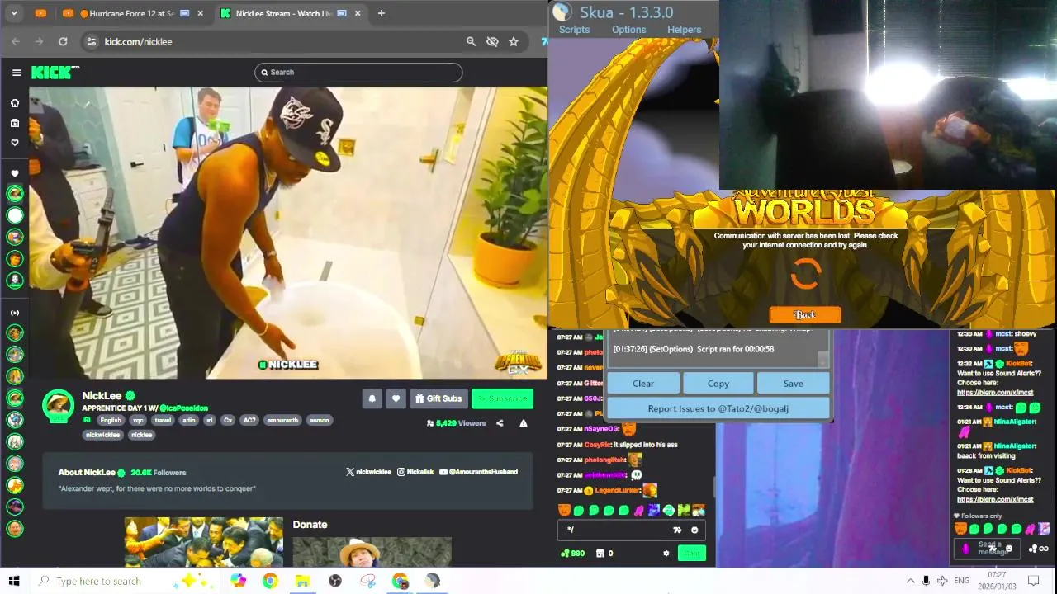Viewport: 1057px width, 594px height.
Task: Select the amouranth tag
Action: pos(282,421)
